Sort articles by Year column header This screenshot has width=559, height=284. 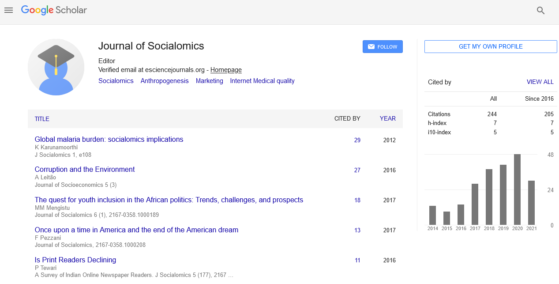[387, 118]
